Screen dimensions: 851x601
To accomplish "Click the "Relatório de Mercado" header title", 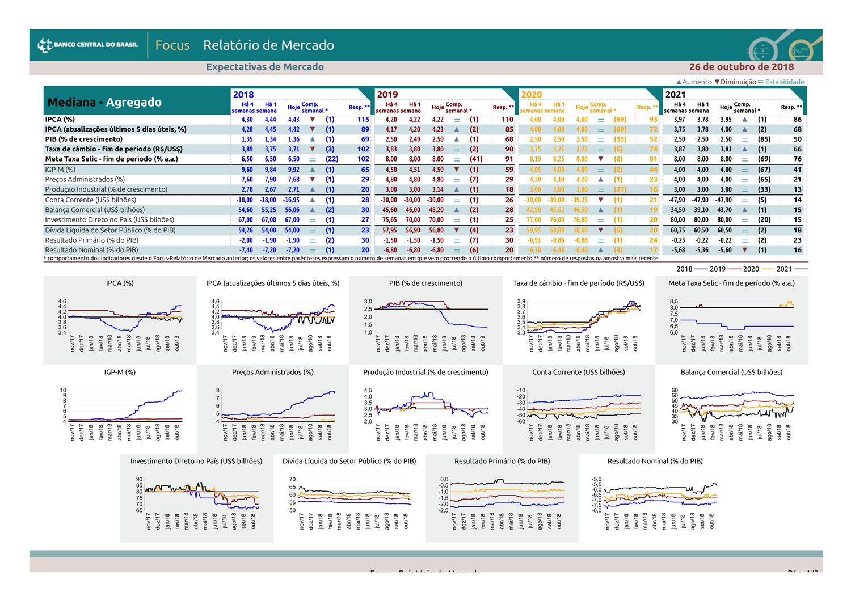I will (x=269, y=45).
